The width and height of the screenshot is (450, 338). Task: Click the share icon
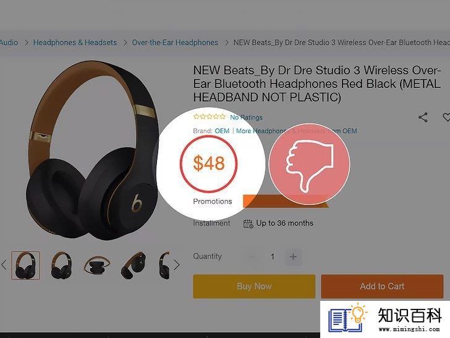423,117
